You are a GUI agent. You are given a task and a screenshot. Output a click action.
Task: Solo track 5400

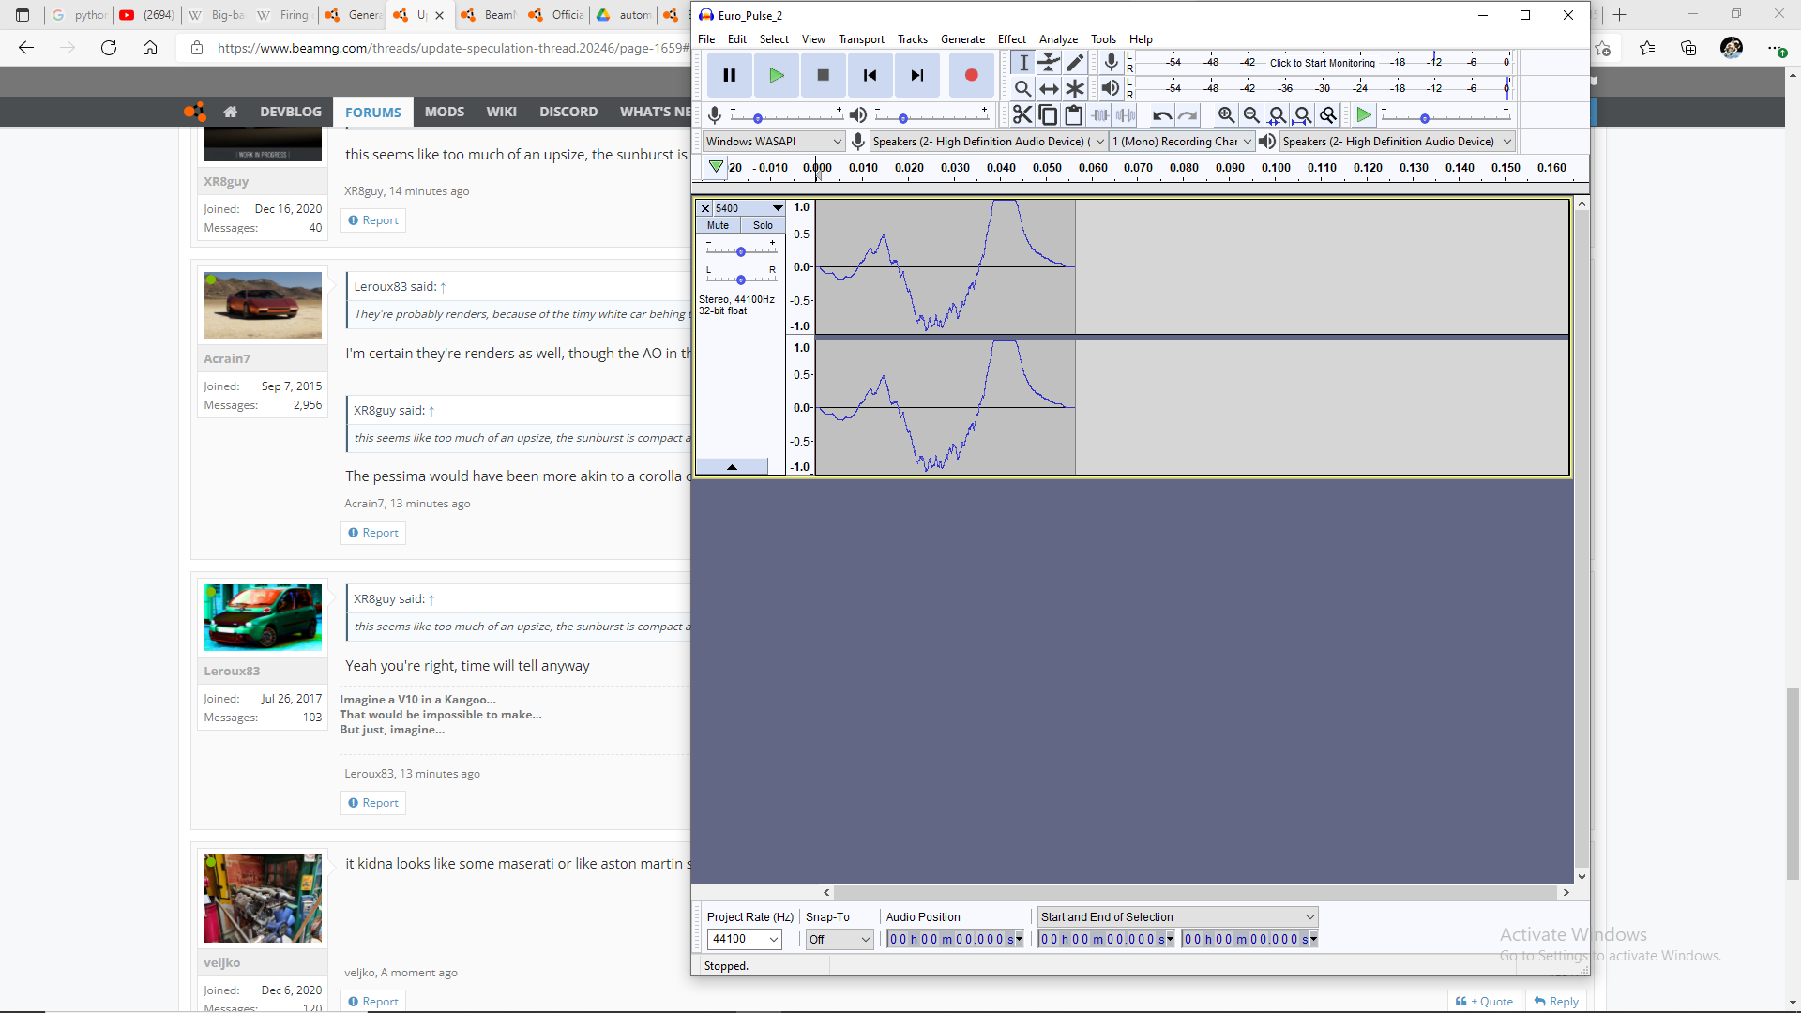point(763,225)
